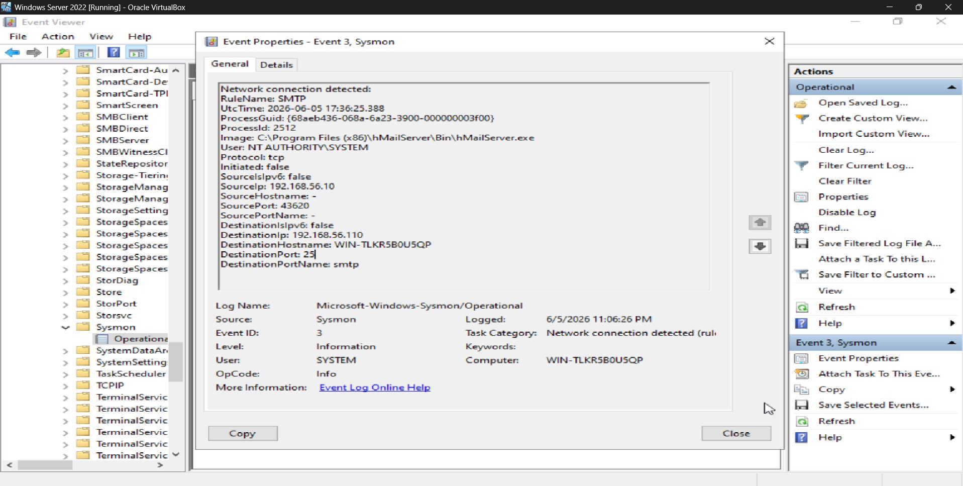Click the tree pane horizontal scrollbar thumb

(x=45, y=465)
